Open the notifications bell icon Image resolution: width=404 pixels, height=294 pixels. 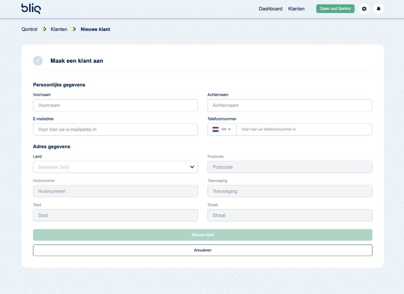coord(378,9)
